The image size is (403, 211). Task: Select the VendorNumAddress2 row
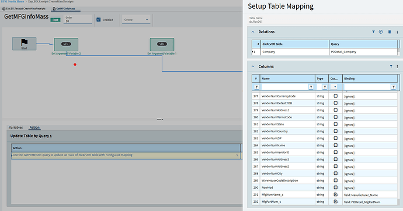325,166
